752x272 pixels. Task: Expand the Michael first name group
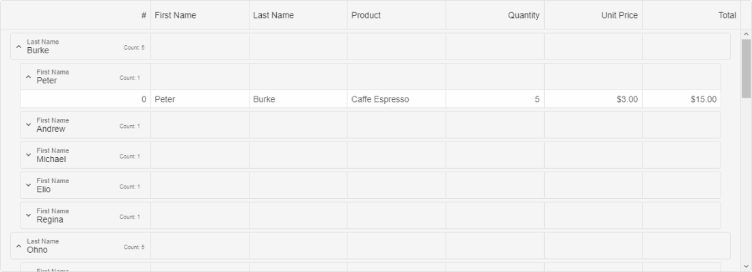28,155
